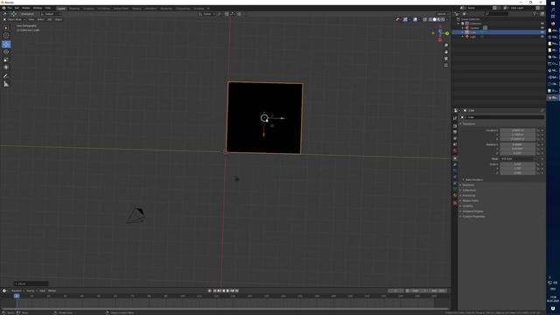Switch to solid viewport shading

(x=435, y=19)
